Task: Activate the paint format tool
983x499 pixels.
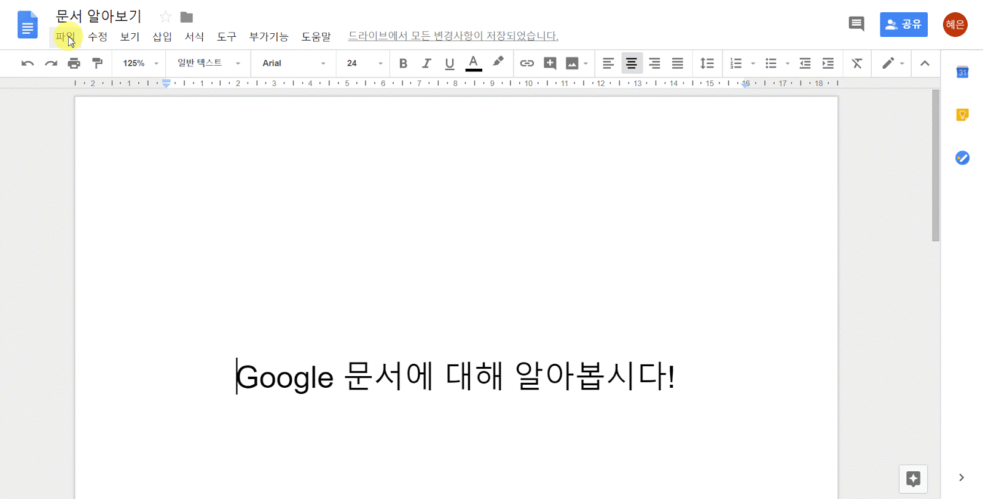Action: pos(97,63)
